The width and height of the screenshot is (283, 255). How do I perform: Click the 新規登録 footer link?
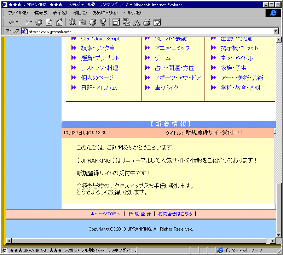coord(140,214)
